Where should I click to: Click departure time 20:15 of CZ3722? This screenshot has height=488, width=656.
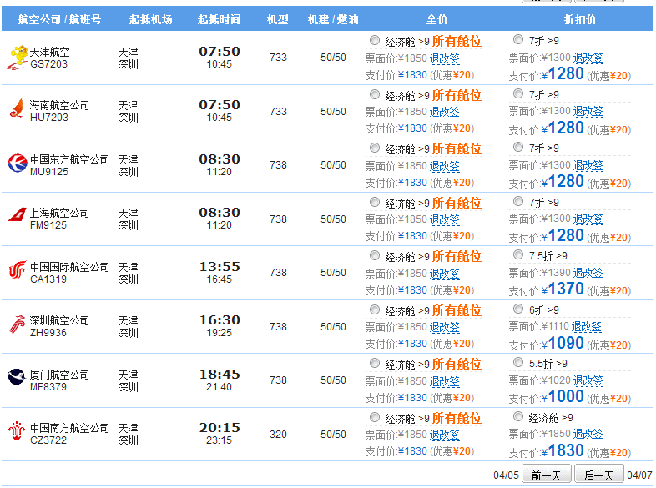click(x=220, y=427)
